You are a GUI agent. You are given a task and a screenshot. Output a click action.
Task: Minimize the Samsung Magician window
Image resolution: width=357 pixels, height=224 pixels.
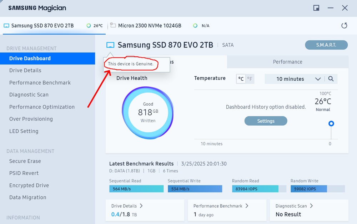click(x=331, y=8)
